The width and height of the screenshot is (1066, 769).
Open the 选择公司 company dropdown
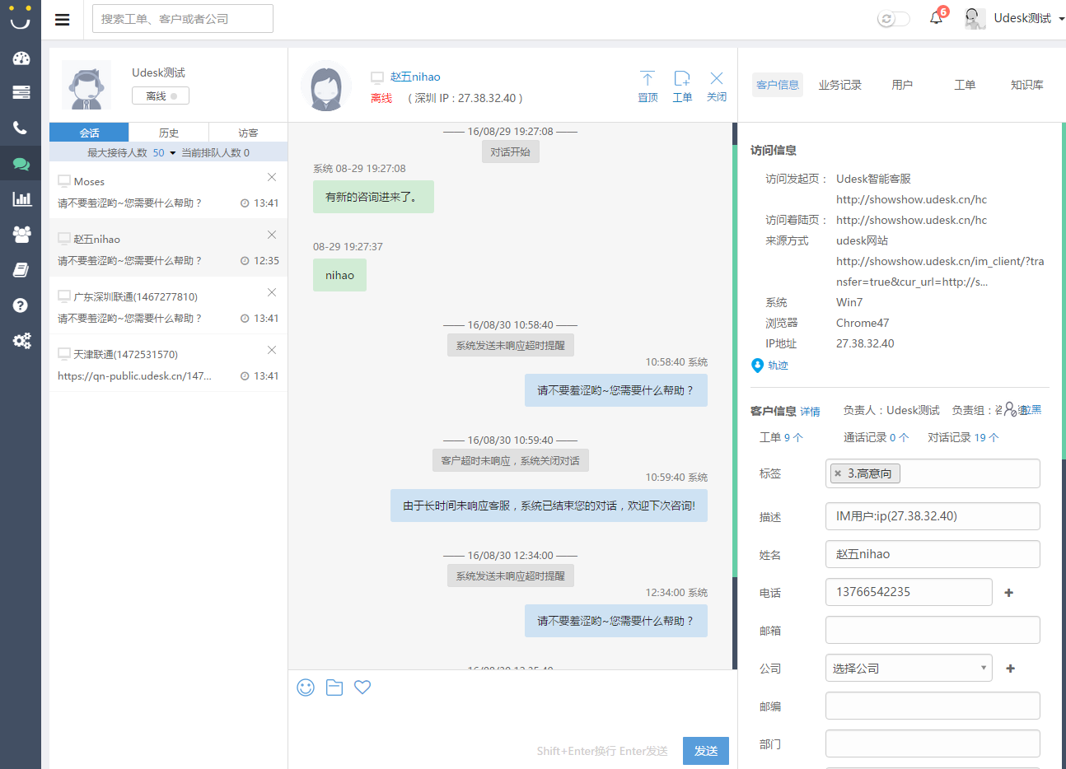click(908, 668)
